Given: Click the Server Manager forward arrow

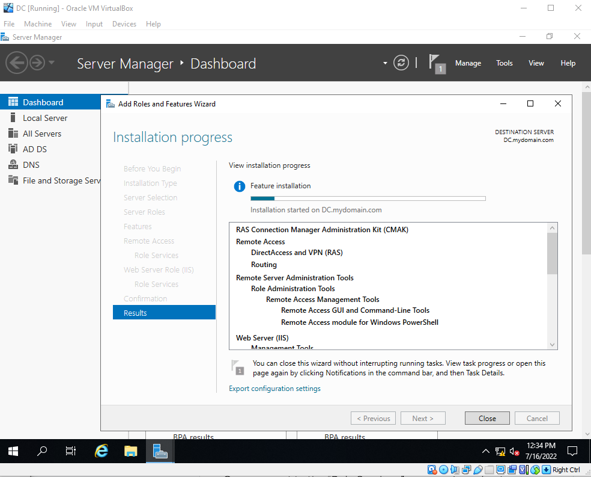Looking at the screenshot, I should pyautogui.click(x=37, y=63).
